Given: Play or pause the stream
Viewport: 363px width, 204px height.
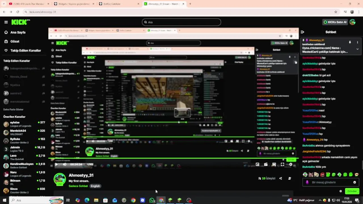Looking at the screenshot, I should (56, 164).
